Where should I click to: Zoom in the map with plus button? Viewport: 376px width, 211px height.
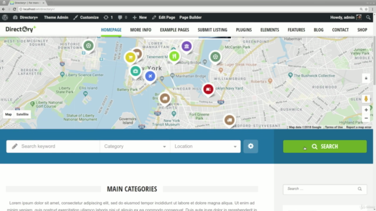(x=366, y=110)
